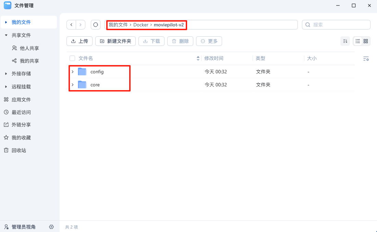This screenshot has height=232, width=377.
Task: Expand the config folder tree arrow
Action: 72,71
